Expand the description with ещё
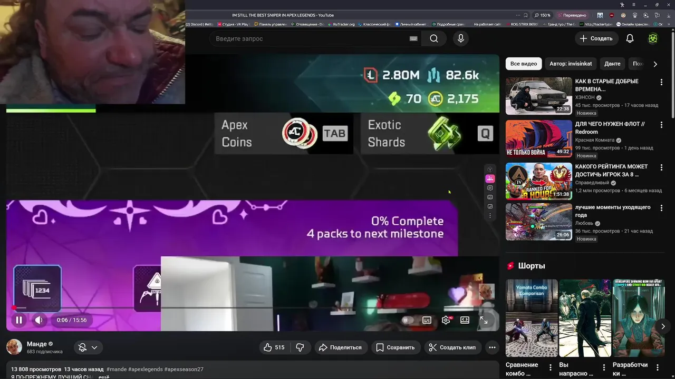The width and height of the screenshot is (675, 379). (104, 377)
